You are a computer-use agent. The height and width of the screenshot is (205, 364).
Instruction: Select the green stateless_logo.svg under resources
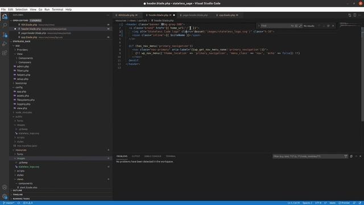pos(29,167)
